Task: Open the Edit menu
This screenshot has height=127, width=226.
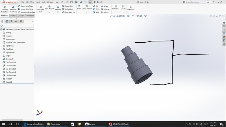Action: 27,2
